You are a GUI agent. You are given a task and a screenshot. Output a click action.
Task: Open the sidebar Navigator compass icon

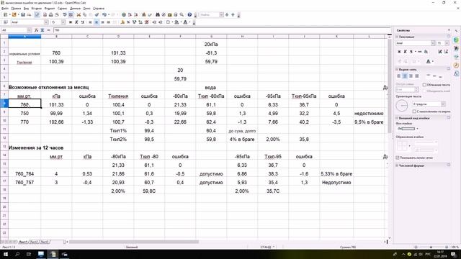pyautogui.click(x=456, y=65)
